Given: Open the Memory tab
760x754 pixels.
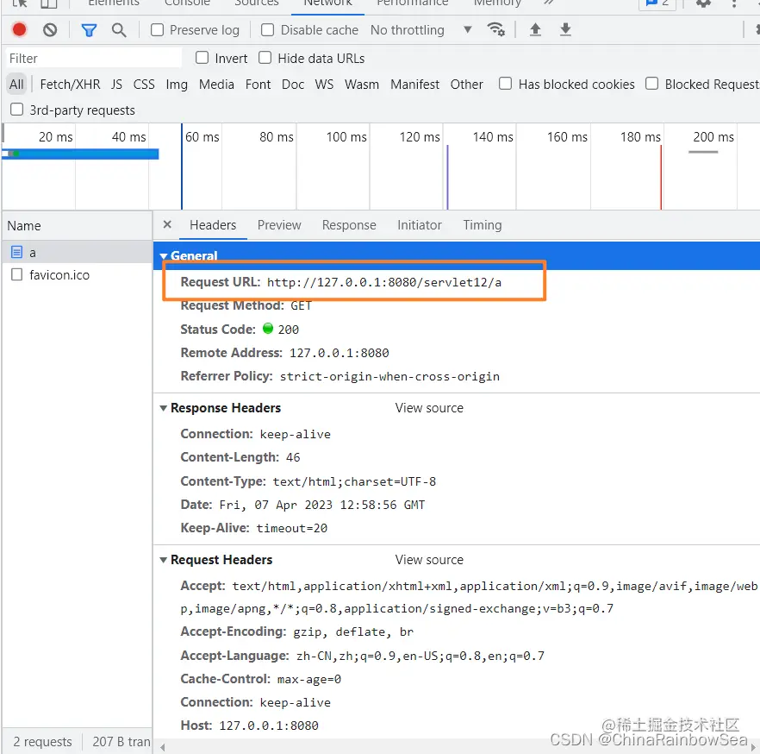Looking at the screenshot, I should pyautogui.click(x=497, y=3).
